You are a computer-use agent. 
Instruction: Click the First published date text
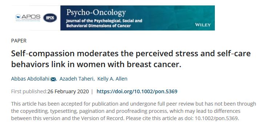click(x=50, y=91)
